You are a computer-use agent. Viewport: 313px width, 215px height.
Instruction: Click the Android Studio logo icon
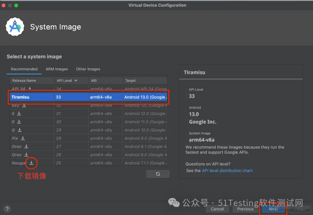[x=15, y=27]
